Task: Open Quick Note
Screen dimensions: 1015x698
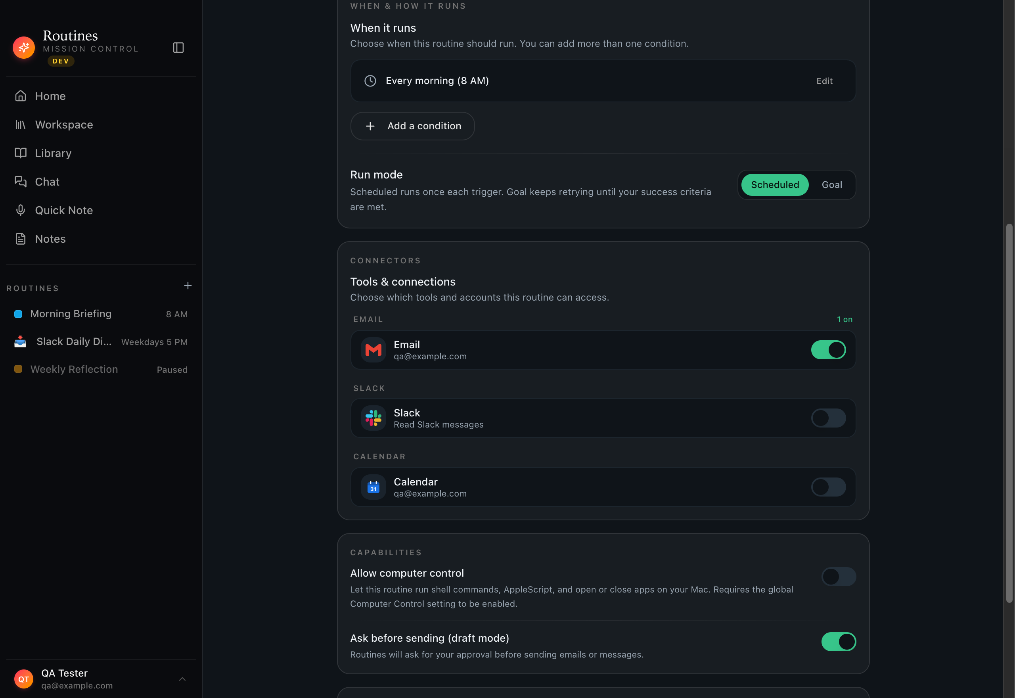Action: coord(101,210)
